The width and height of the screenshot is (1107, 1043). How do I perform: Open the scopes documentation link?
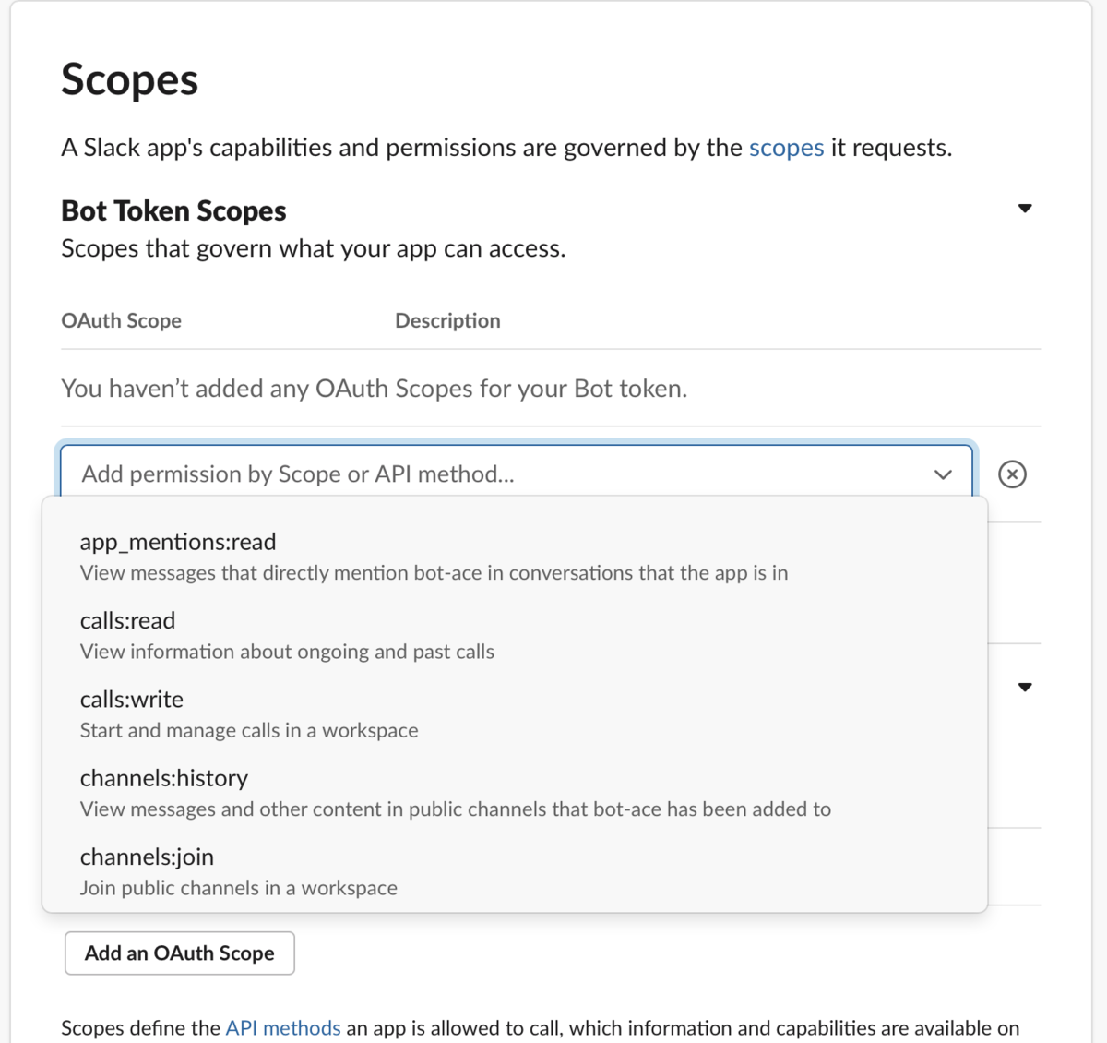(786, 148)
